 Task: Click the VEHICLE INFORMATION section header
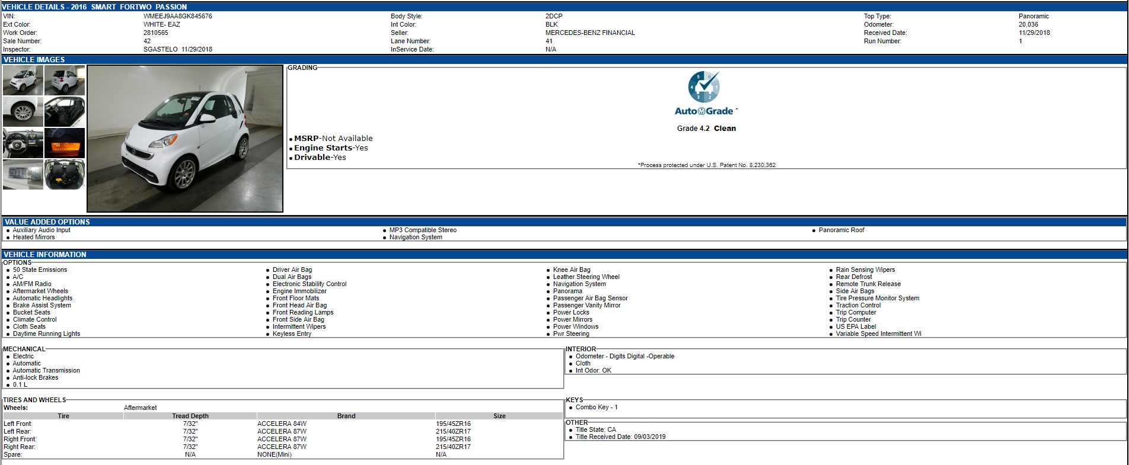(44, 255)
